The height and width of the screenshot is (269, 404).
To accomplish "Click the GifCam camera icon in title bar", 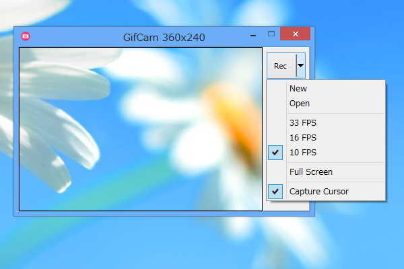I will tap(26, 36).
